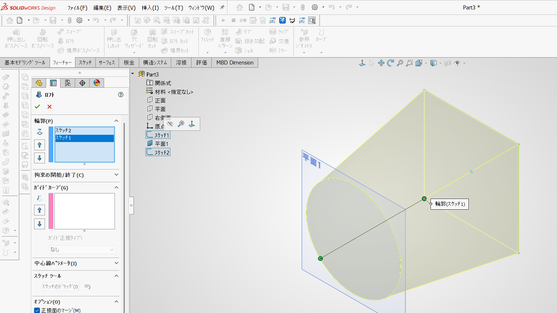The width and height of the screenshot is (557, 313).
Task: Click the Normal To icon in popup
Action: point(192,124)
